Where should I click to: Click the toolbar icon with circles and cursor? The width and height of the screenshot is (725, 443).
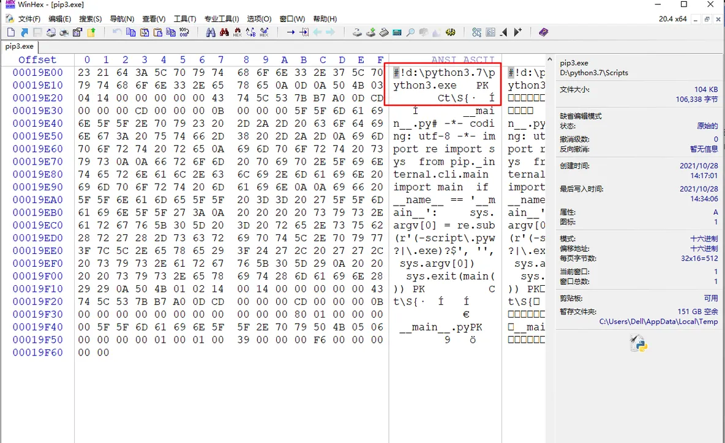[477, 32]
